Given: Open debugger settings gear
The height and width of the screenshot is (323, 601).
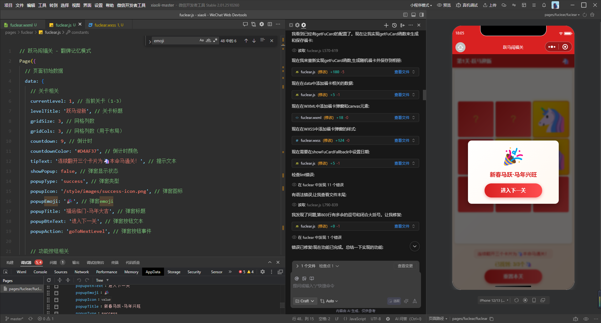Looking at the screenshot, I should click(263, 272).
